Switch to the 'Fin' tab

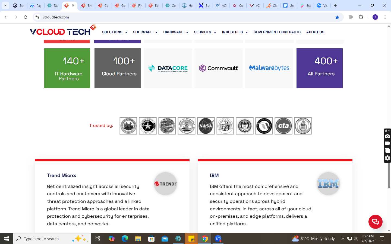pos(137,5)
